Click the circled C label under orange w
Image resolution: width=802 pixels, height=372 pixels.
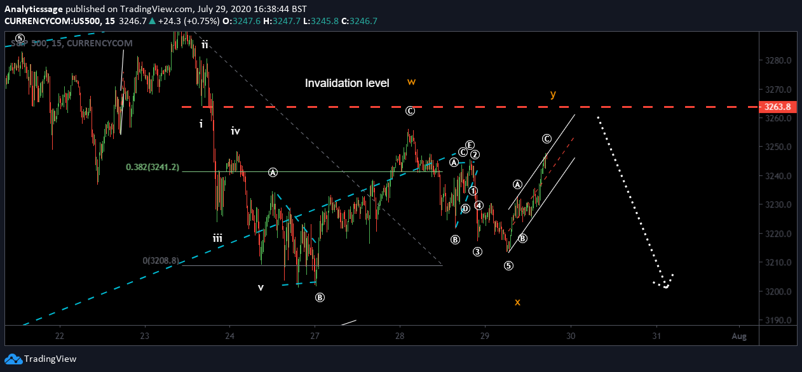click(x=411, y=111)
